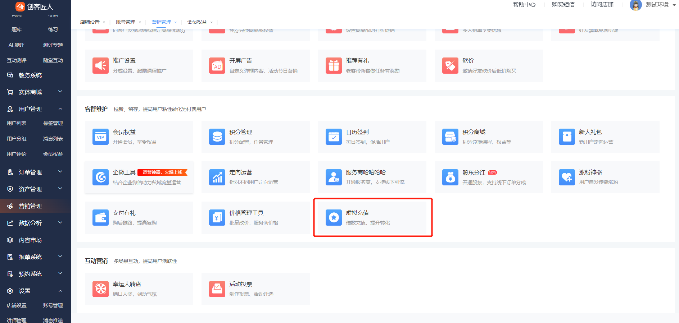679x323 pixels.
Task: Click the 访问店铺 link
Action: [x=602, y=5]
